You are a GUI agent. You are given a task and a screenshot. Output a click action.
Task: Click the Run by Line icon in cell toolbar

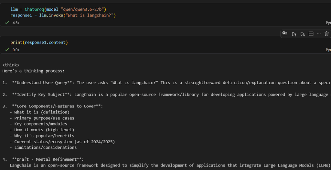coord(285,34)
